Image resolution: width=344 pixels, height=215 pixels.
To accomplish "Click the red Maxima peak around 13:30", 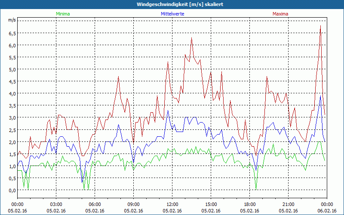I will [191, 38].
